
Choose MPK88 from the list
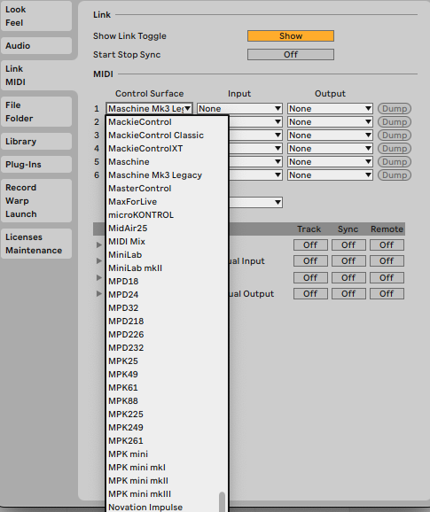(x=167, y=401)
